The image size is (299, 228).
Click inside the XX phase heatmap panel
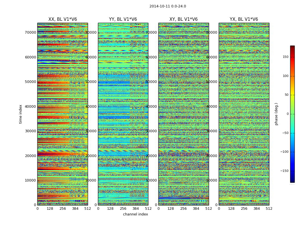tap(62, 114)
